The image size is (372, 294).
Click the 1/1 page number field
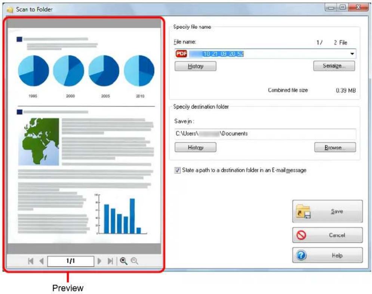[x=71, y=261]
